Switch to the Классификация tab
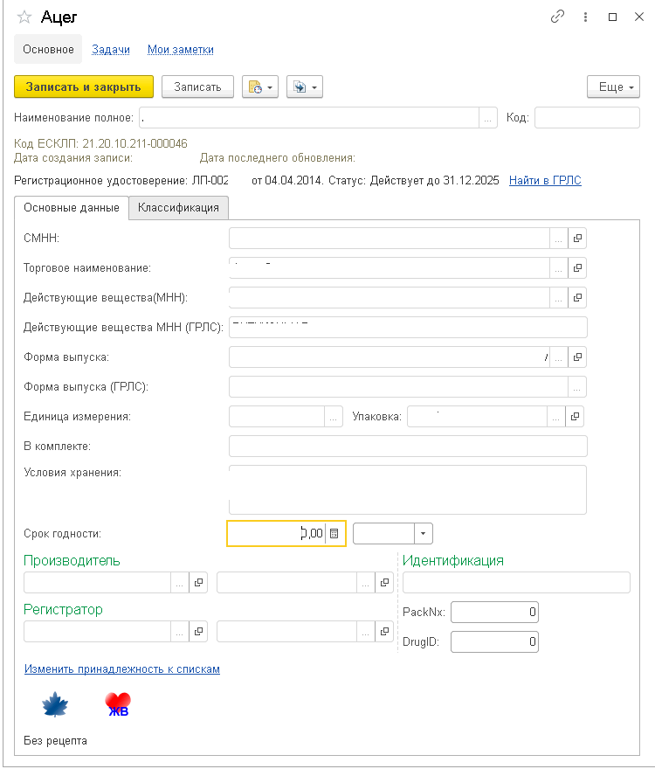Viewport: 655px width, 769px height. 179,208
